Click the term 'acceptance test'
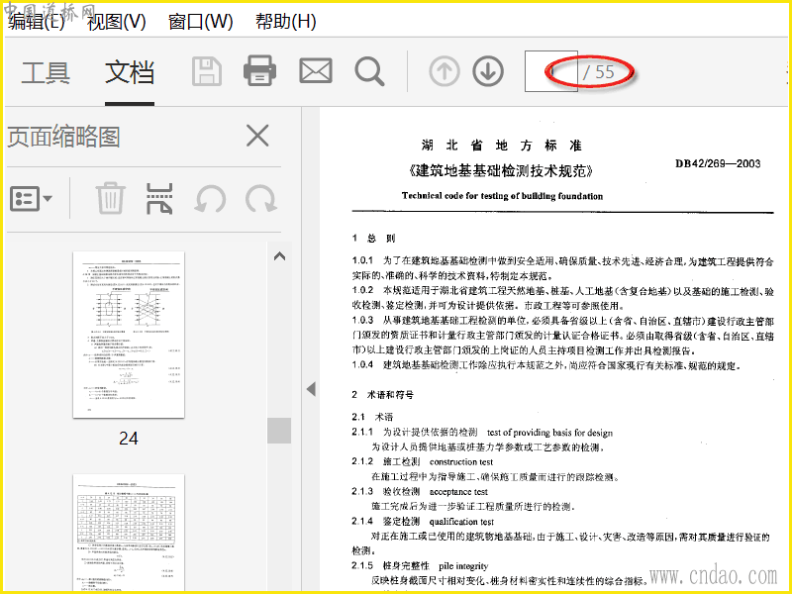This screenshot has width=792, height=594. 458,491
